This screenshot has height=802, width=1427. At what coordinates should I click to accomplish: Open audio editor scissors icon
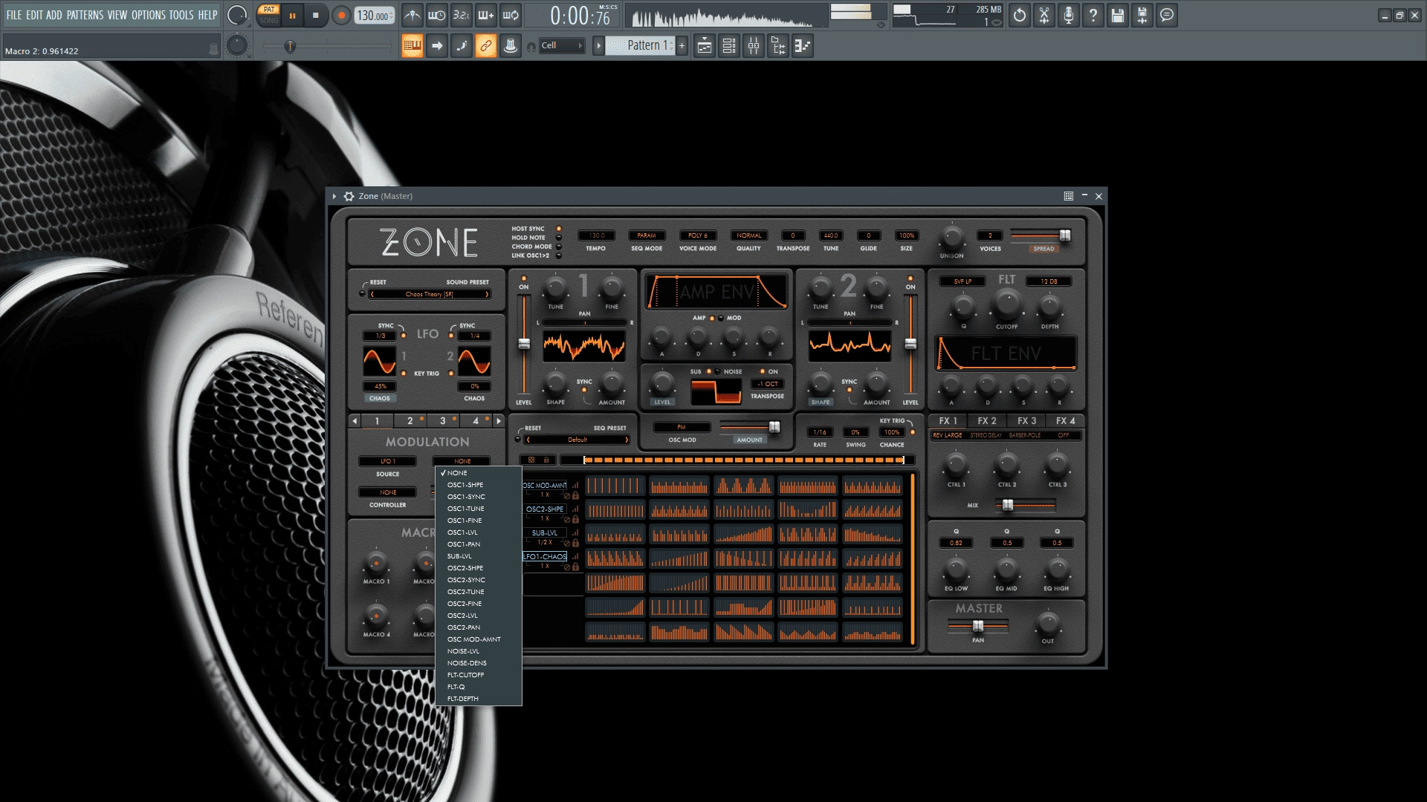click(1044, 15)
